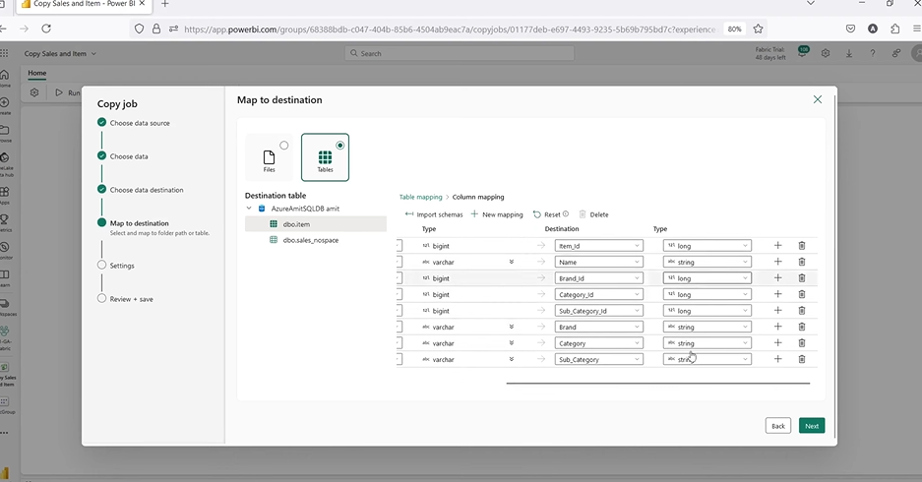Click the horizontal scrollbar under mapping table
The height and width of the screenshot is (482, 922).
click(658, 384)
